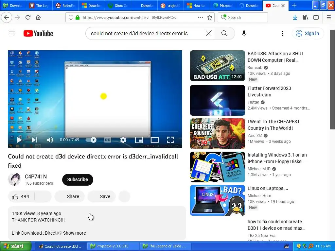Like the video with thumbs up 494

(x=21, y=196)
